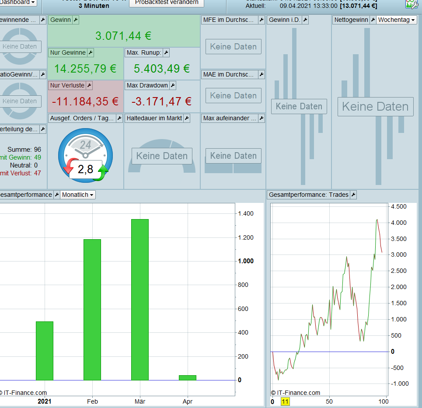Open the Wochentag dropdown
Image resolution: width=422 pixels, height=408 pixels.
[397, 20]
